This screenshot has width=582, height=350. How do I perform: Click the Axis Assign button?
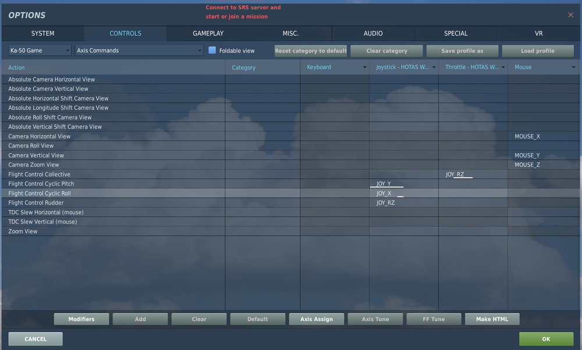pos(317,319)
